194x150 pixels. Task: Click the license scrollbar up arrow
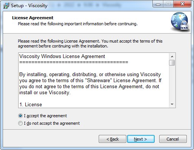coord(172,57)
